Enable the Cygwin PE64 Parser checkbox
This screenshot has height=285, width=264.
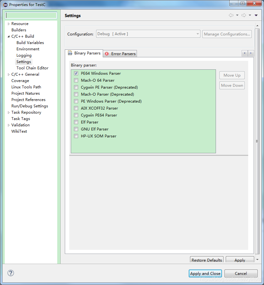click(76, 115)
